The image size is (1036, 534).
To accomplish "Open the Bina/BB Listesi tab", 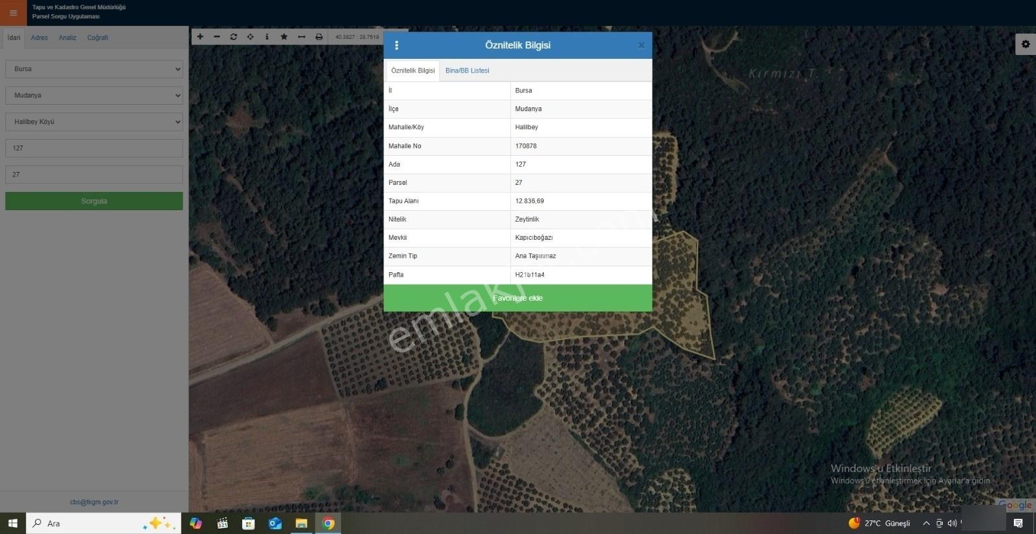I will pyautogui.click(x=467, y=70).
